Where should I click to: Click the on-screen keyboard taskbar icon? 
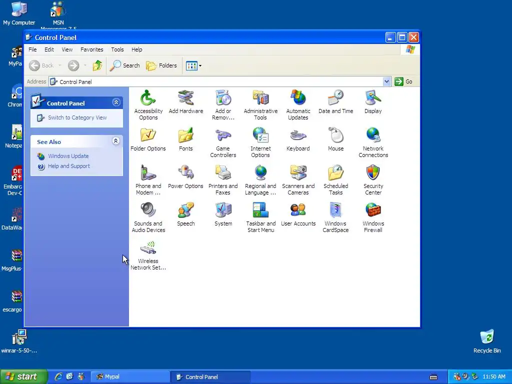433,377
